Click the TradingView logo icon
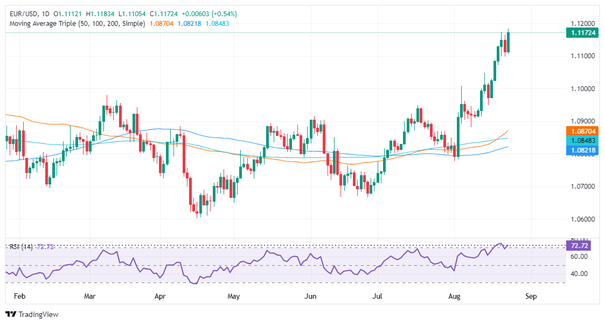 pyautogui.click(x=11, y=314)
